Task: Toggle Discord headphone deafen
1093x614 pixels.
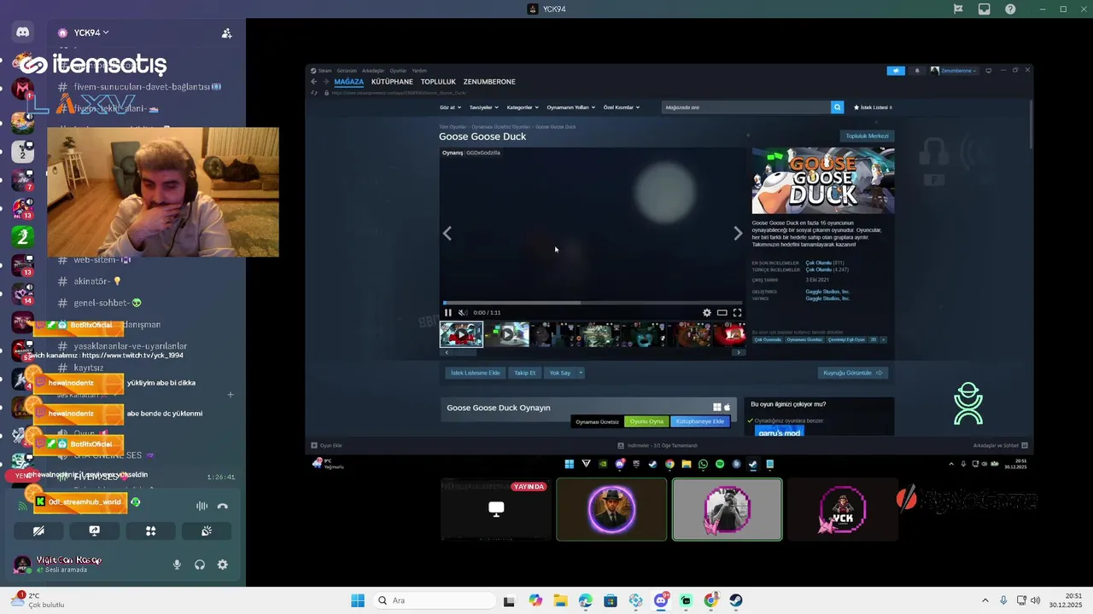Action: (x=200, y=565)
